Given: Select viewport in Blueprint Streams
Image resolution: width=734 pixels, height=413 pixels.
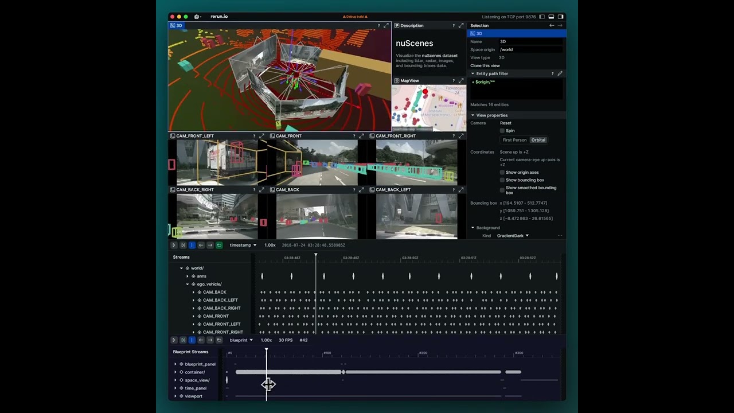Looking at the screenshot, I should [193, 396].
